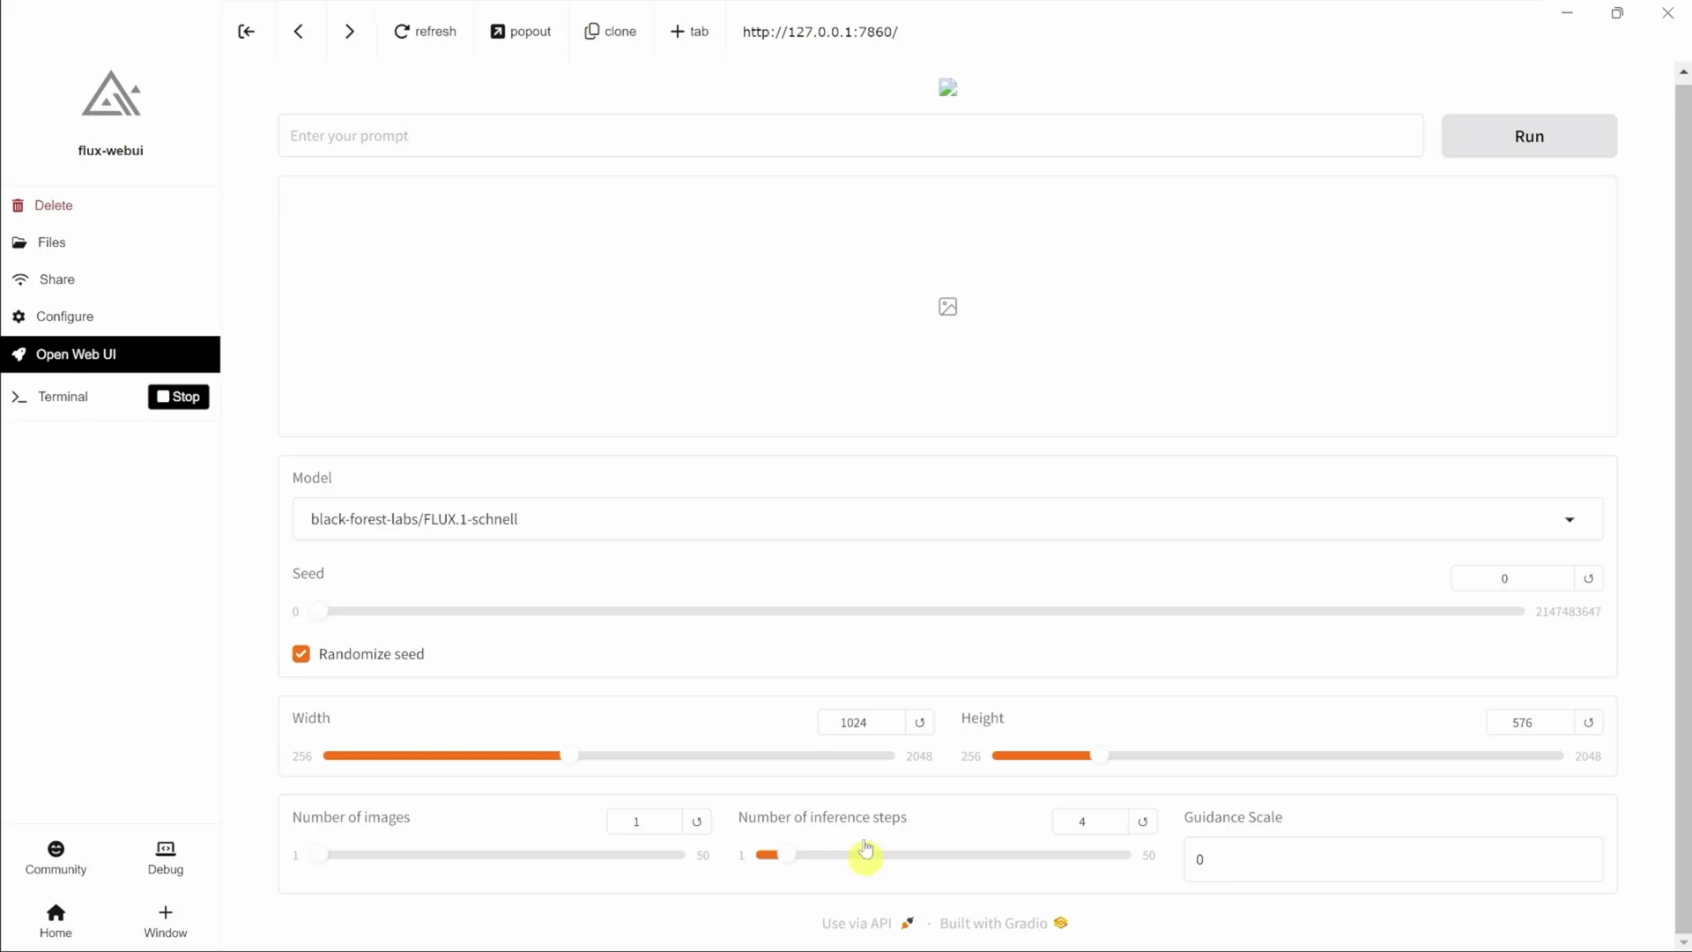This screenshot has height=952, width=1692.
Task: Click the reset icon for inference steps
Action: 1144,821
